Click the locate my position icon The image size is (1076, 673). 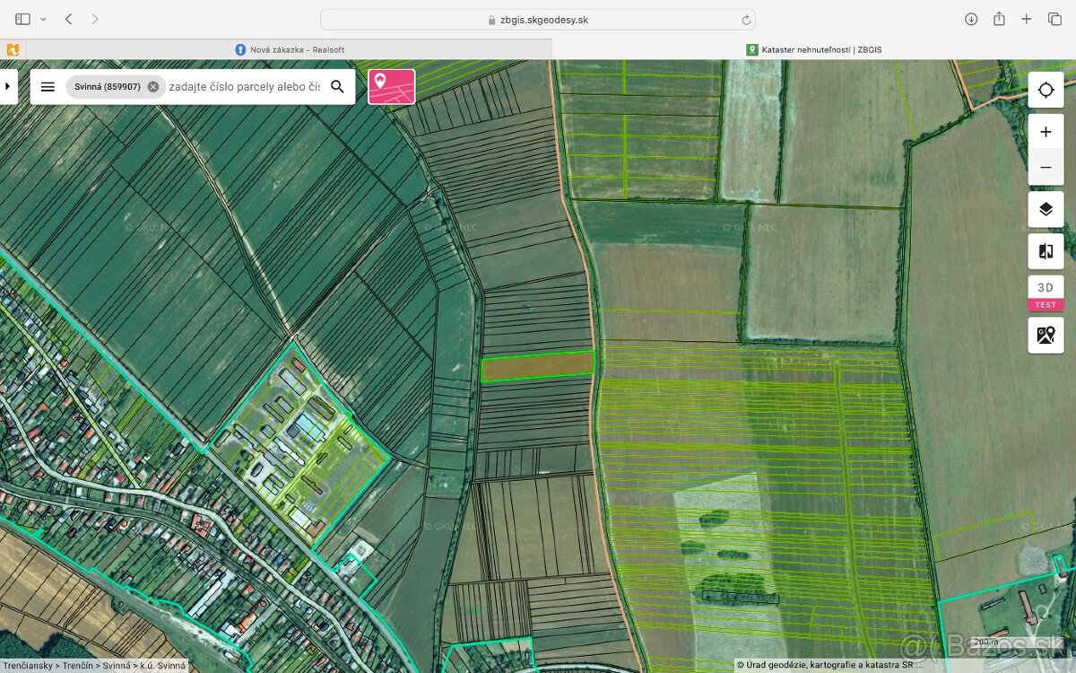coord(1046,90)
